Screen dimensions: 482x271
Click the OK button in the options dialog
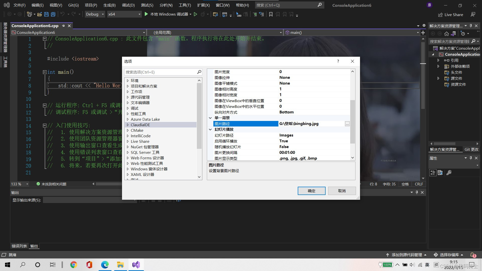[311, 191]
